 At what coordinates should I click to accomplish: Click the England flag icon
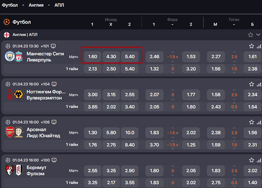tap(7, 35)
